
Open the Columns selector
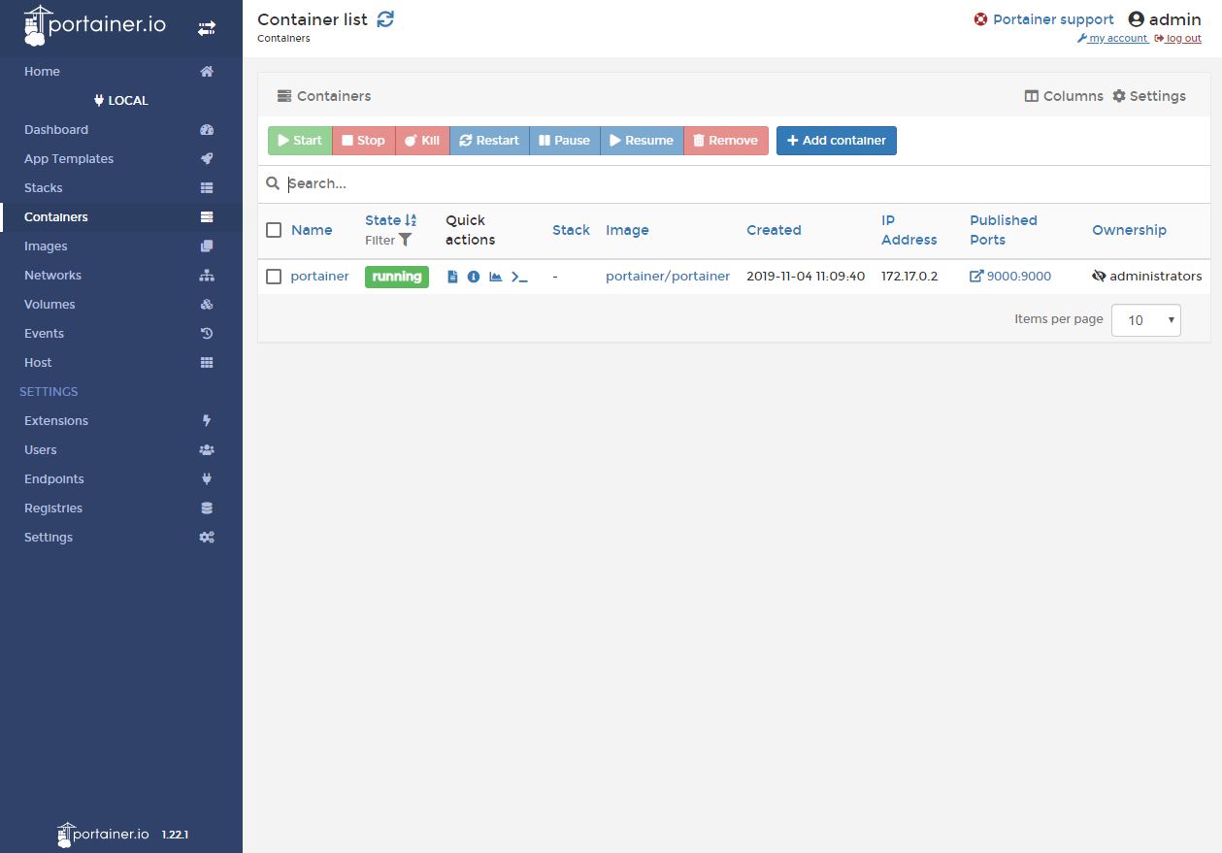1064,96
